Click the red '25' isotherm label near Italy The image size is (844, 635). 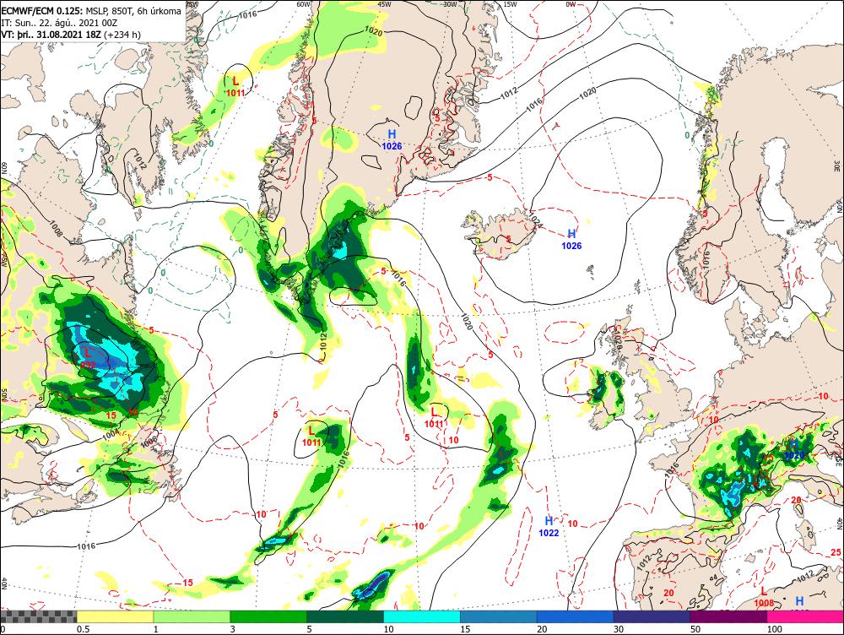(836, 552)
